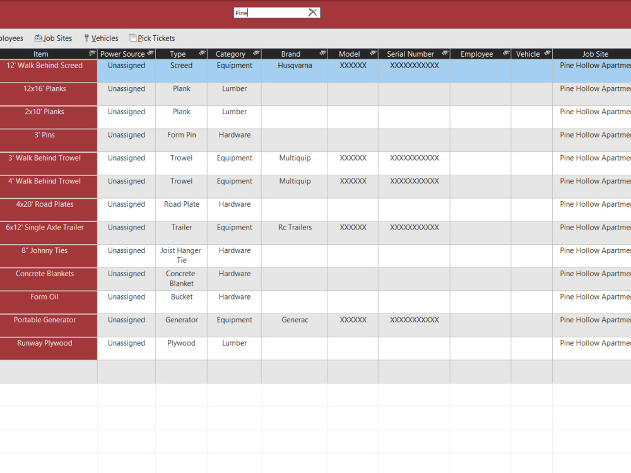Click the Type column header label
This screenshot has height=473, width=631.
point(177,54)
